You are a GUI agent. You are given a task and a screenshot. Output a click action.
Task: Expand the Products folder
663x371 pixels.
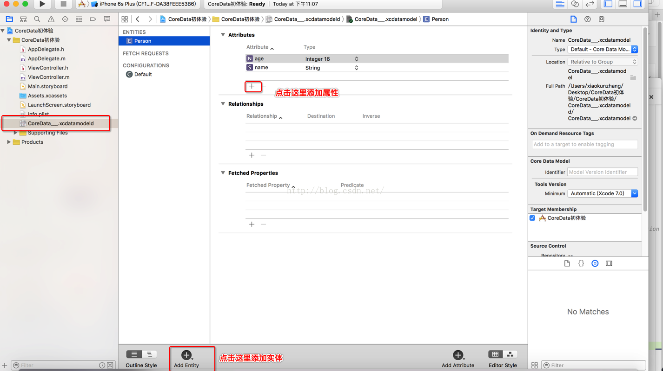pos(9,142)
